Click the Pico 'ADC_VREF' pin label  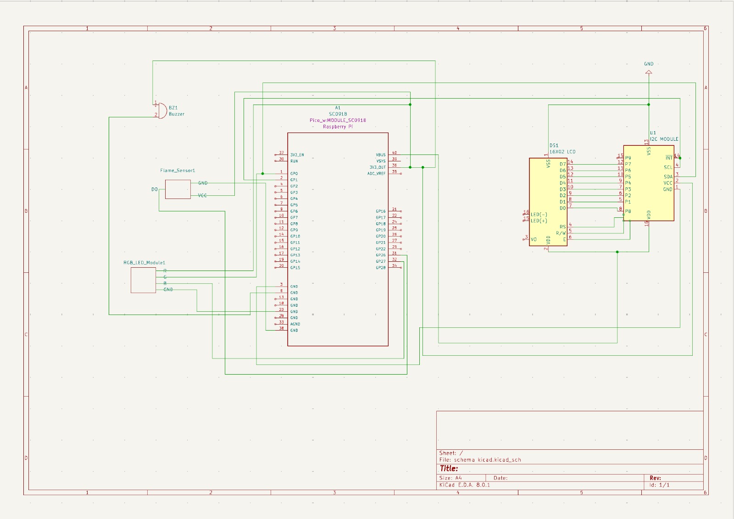pyautogui.click(x=377, y=174)
